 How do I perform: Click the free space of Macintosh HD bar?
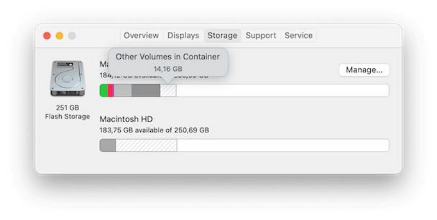pos(283,145)
